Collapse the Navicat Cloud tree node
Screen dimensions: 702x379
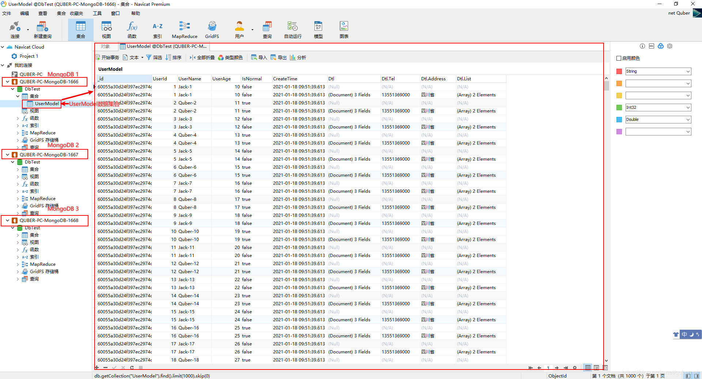pyautogui.click(x=3, y=47)
